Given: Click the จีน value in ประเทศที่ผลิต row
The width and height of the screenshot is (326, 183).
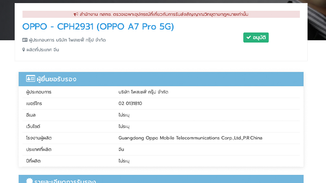Looking at the screenshot, I should (121, 149).
